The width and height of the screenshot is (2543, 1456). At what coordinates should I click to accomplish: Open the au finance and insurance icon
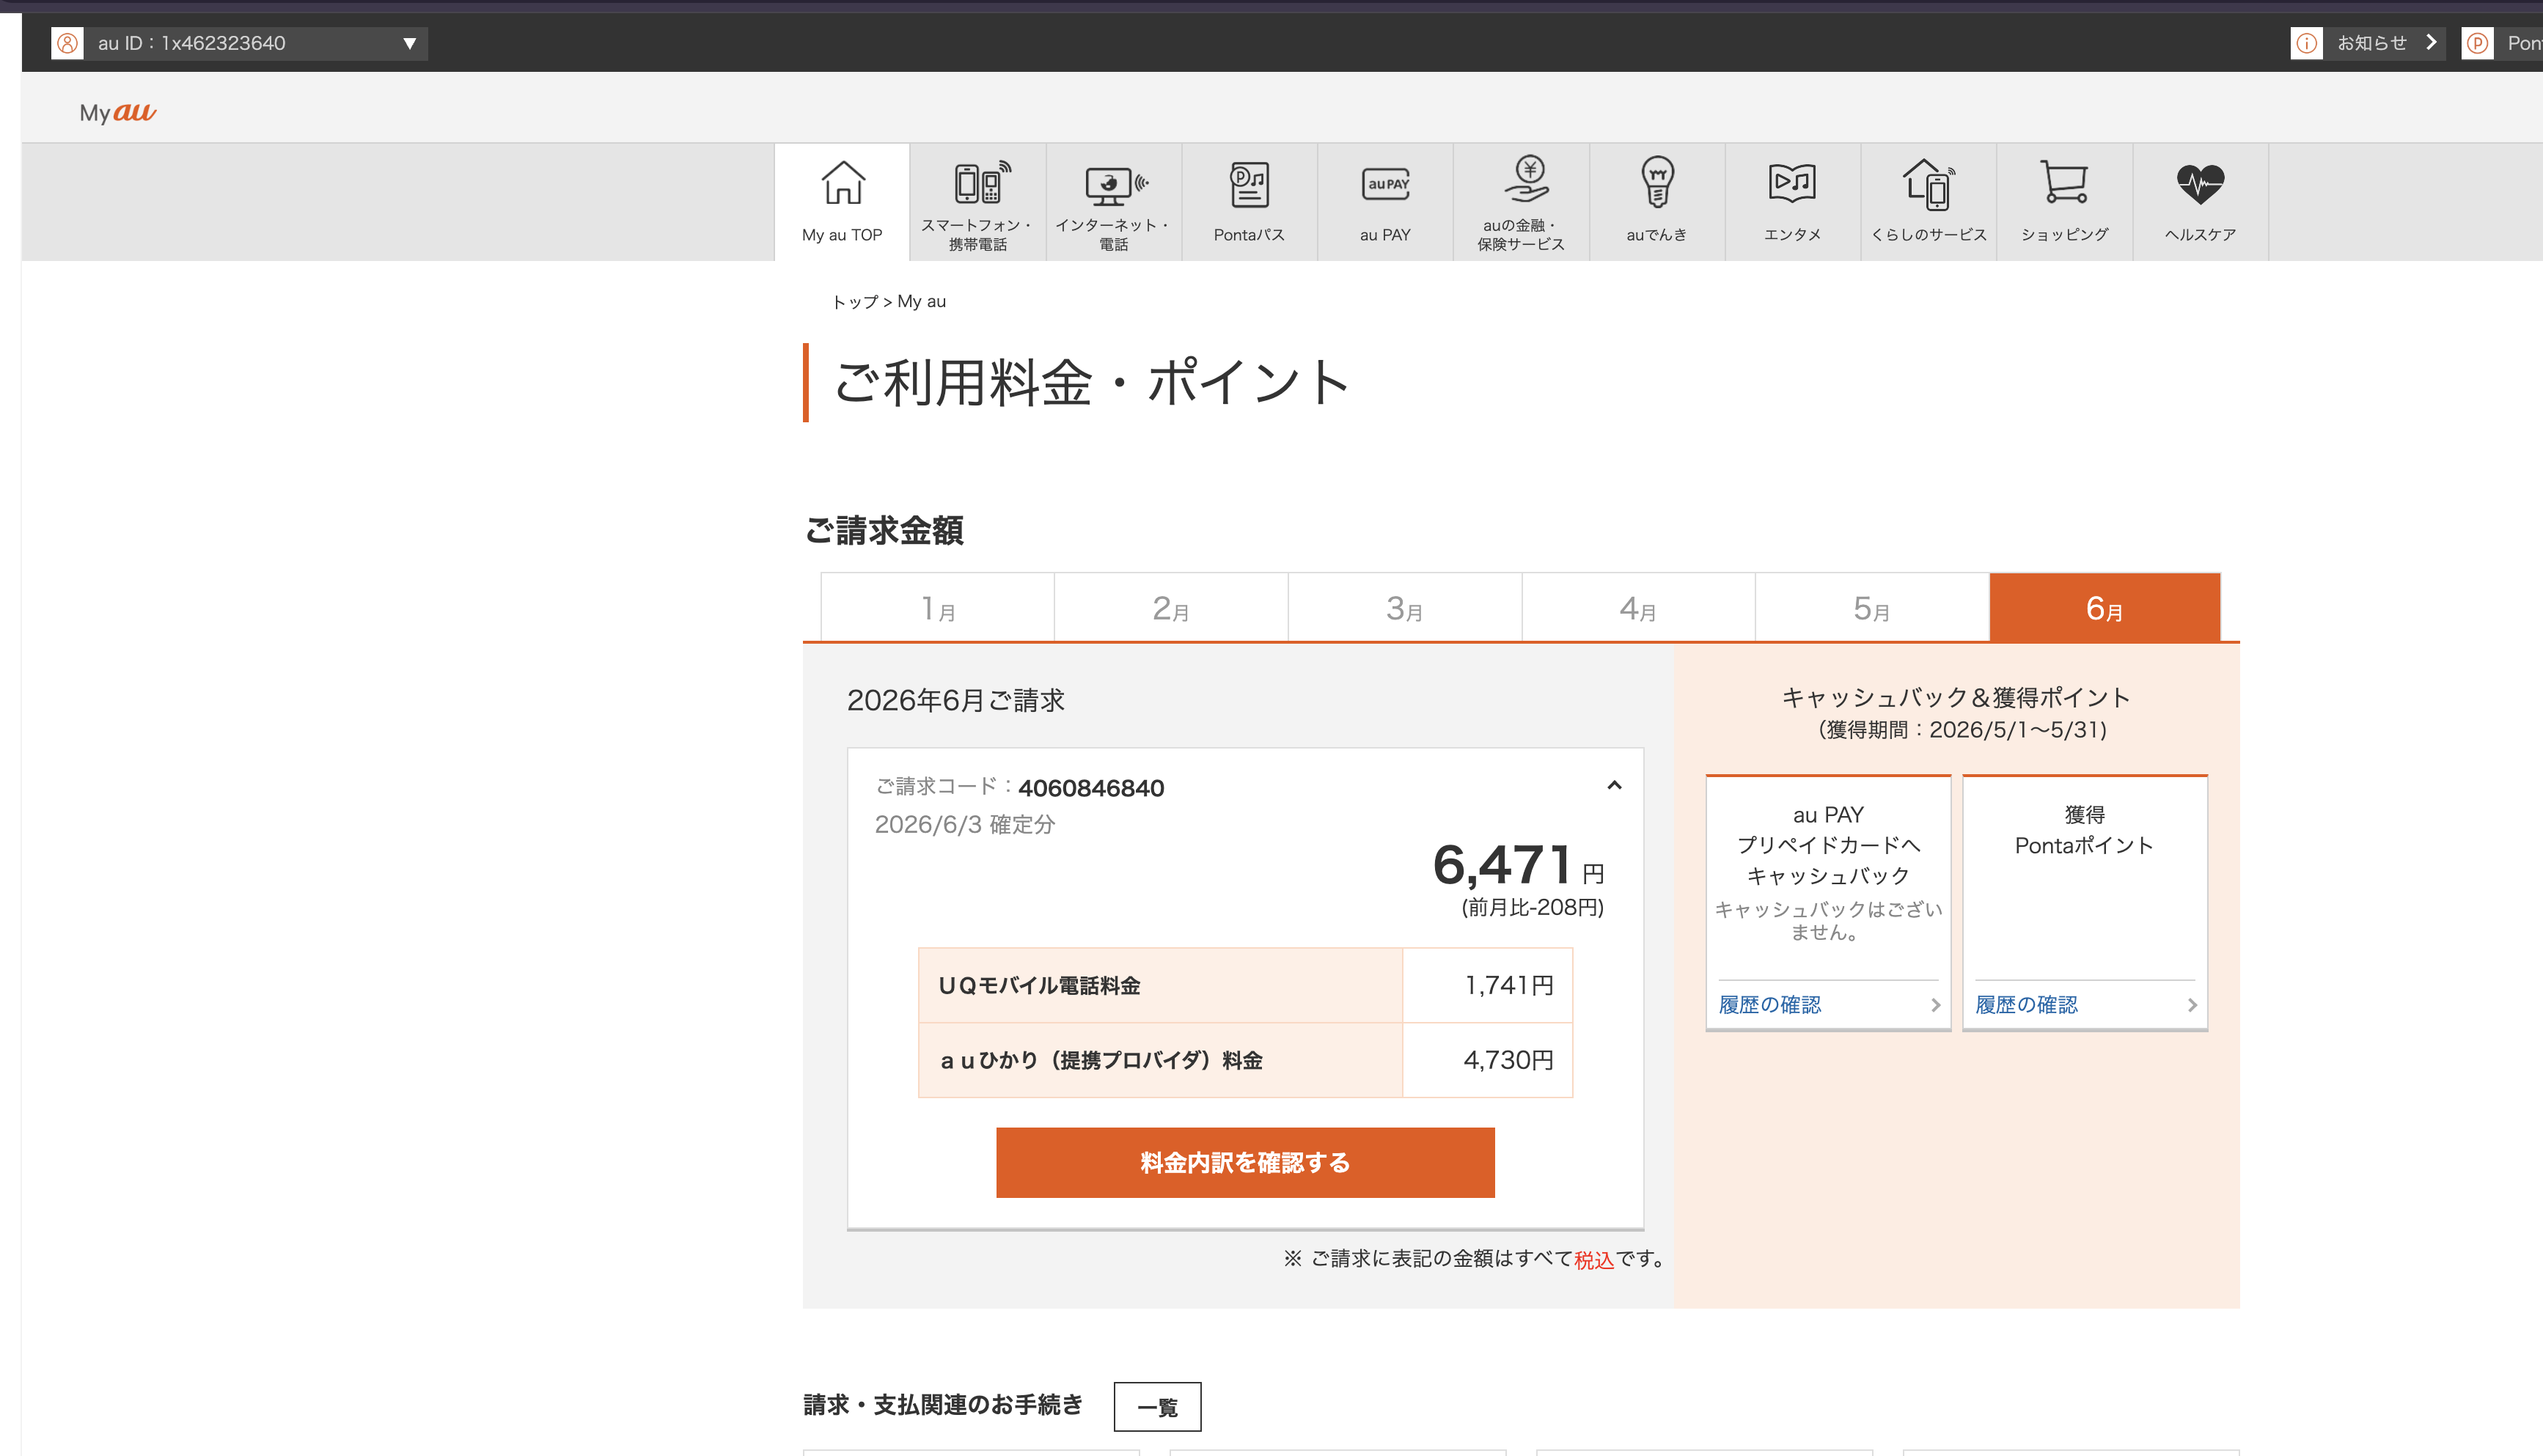point(1526,180)
